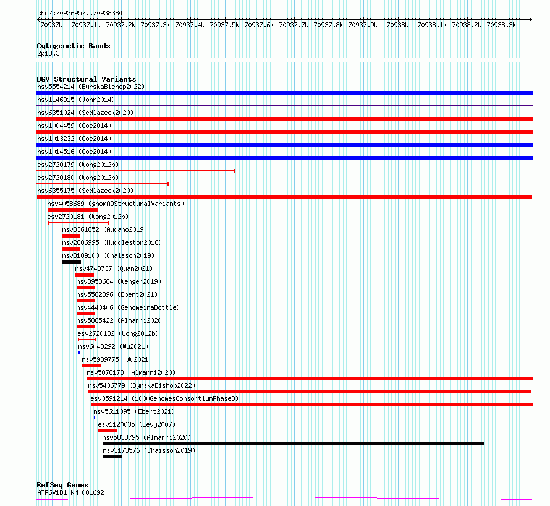
Task: Select the black bar under nsv3173576
Action: pos(112,457)
